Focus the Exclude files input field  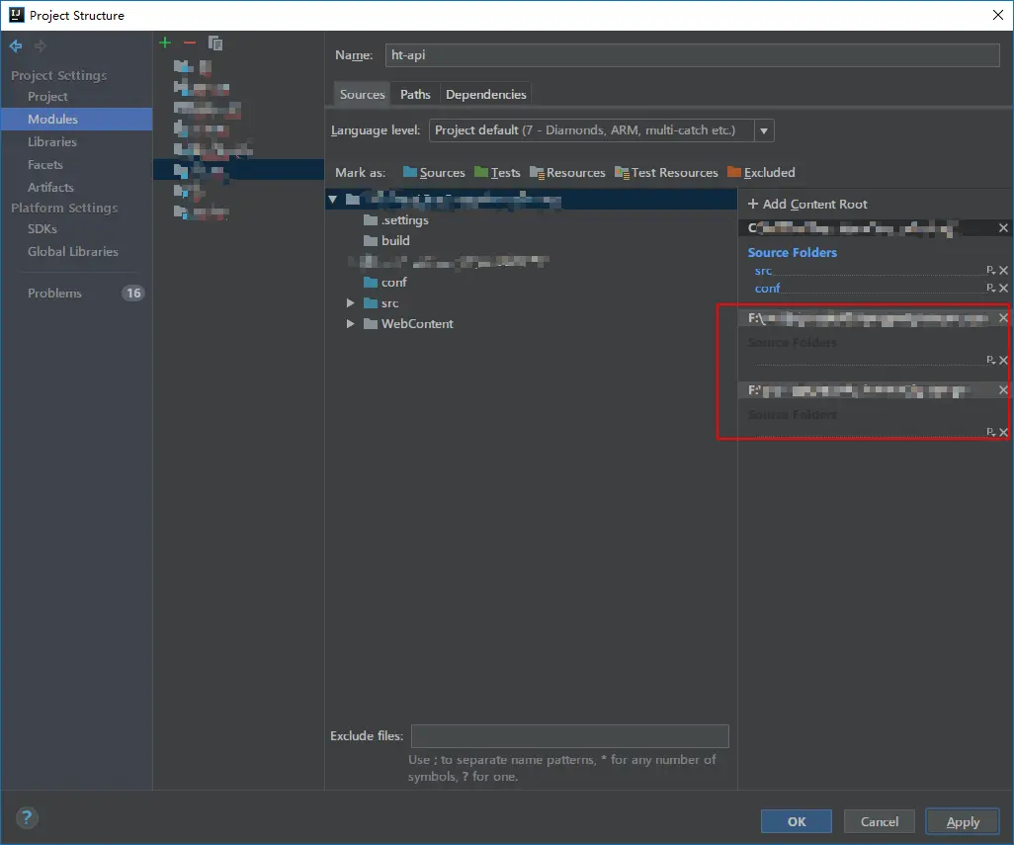(x=569, y=735)
